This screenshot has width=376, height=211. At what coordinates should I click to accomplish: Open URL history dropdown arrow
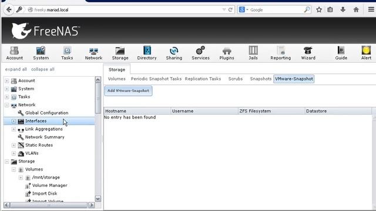(224, 10)
